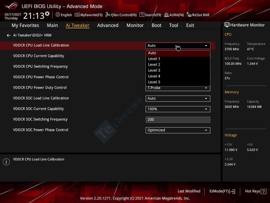
Task: Click the Ai Tweaker\DIGI+ VRM breadcrumb
Action: (x=32, y=35)
